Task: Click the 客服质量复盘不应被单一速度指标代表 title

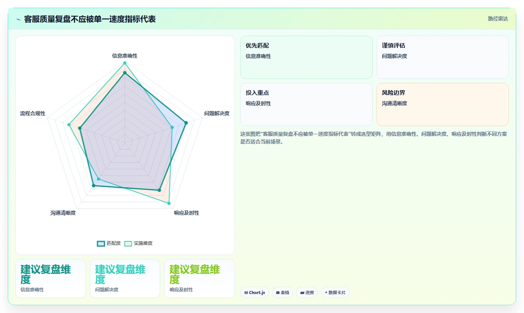Action: point(90,19)
